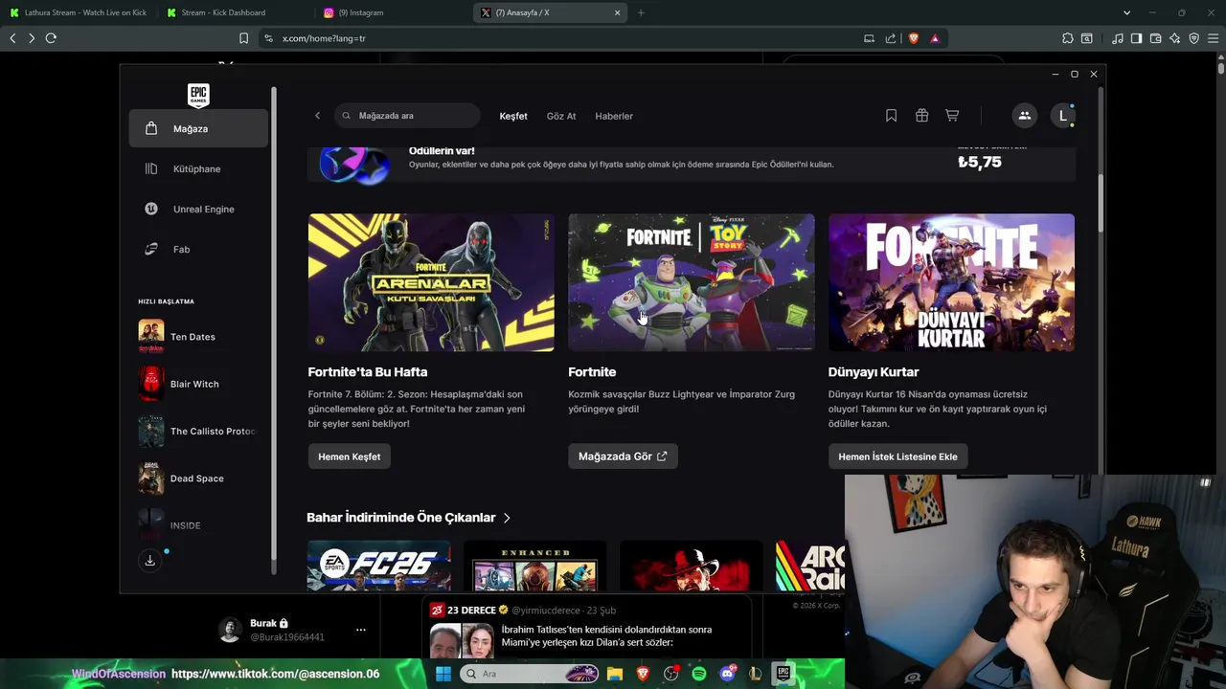Open a new browser tab
Image resolution: width=1226 pixels, height=689 pixels.
(x=641, y=12)
